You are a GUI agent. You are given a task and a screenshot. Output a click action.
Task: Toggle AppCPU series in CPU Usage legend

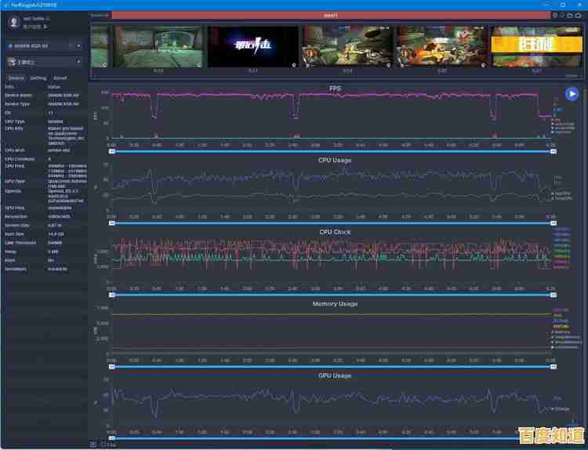561,193
